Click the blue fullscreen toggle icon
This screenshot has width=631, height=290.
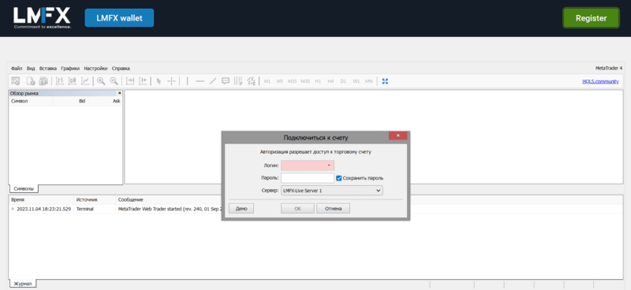tap(385, 81)
